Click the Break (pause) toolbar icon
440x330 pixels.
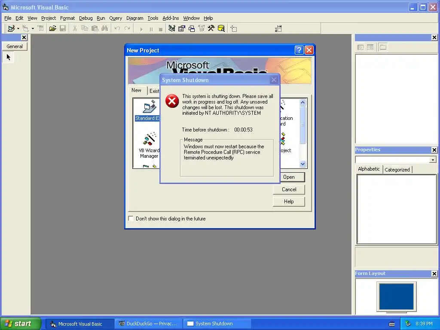click(x=151, y=29)
